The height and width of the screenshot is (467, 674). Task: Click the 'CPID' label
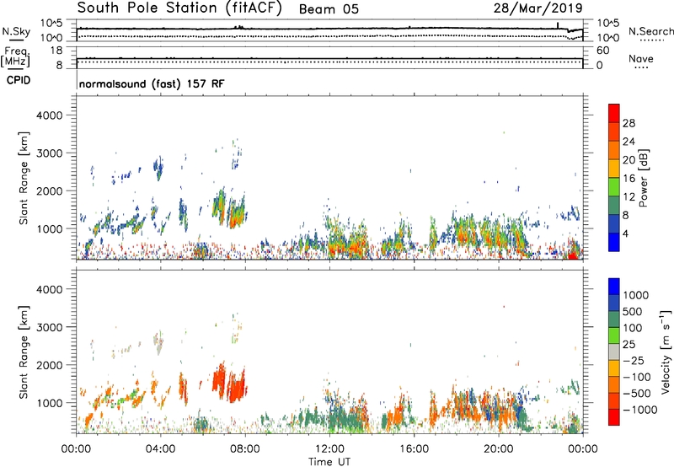(19, 80)
